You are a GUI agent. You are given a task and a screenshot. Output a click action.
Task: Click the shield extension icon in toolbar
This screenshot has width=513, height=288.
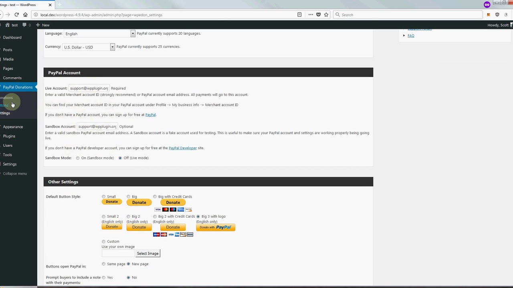[x=497, y=15]
